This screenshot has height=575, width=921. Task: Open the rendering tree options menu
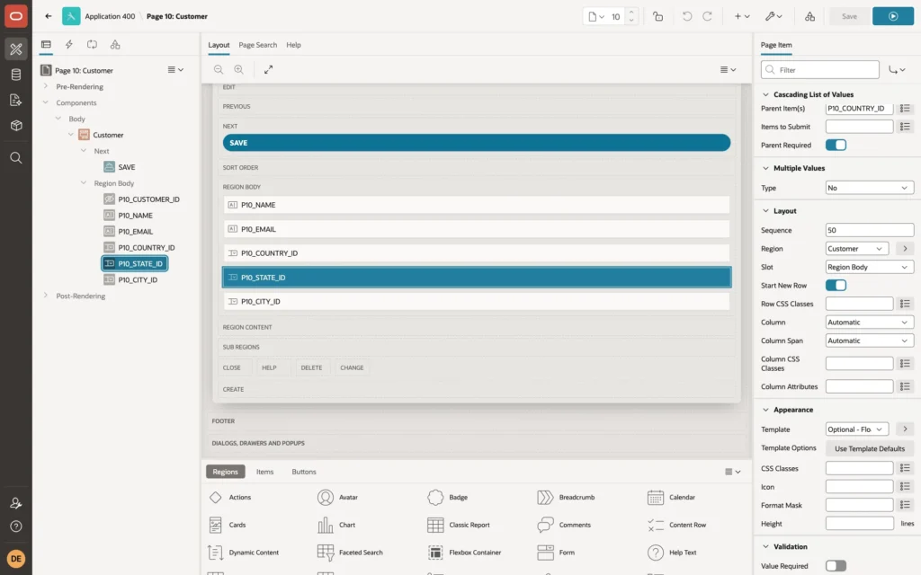[175, 70]
